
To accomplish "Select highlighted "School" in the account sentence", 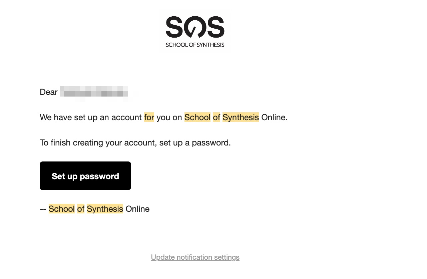I will pos(197,118).
